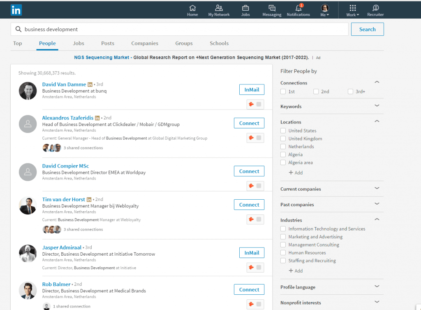421x310 pixels.
Task: Open the Recruiter icon
Action: (x=375, y=8)
